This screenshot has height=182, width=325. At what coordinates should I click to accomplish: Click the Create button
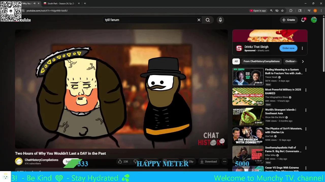pyautogui.click(x=288, y=20)
